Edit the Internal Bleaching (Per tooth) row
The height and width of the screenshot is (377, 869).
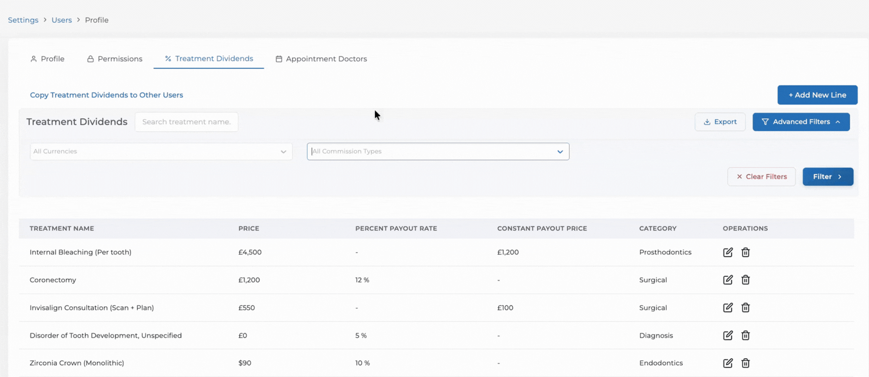click(x=728, y=252)
